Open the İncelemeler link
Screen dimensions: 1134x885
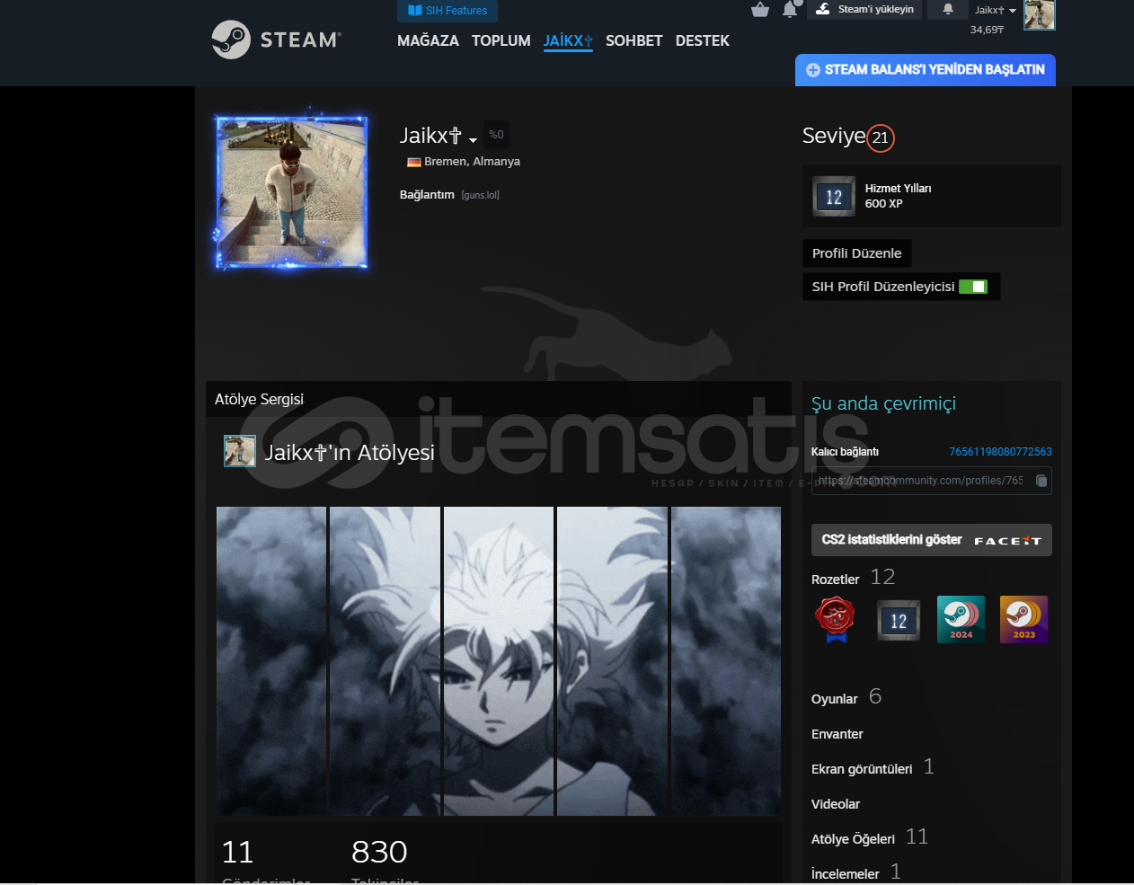[846, 874]
